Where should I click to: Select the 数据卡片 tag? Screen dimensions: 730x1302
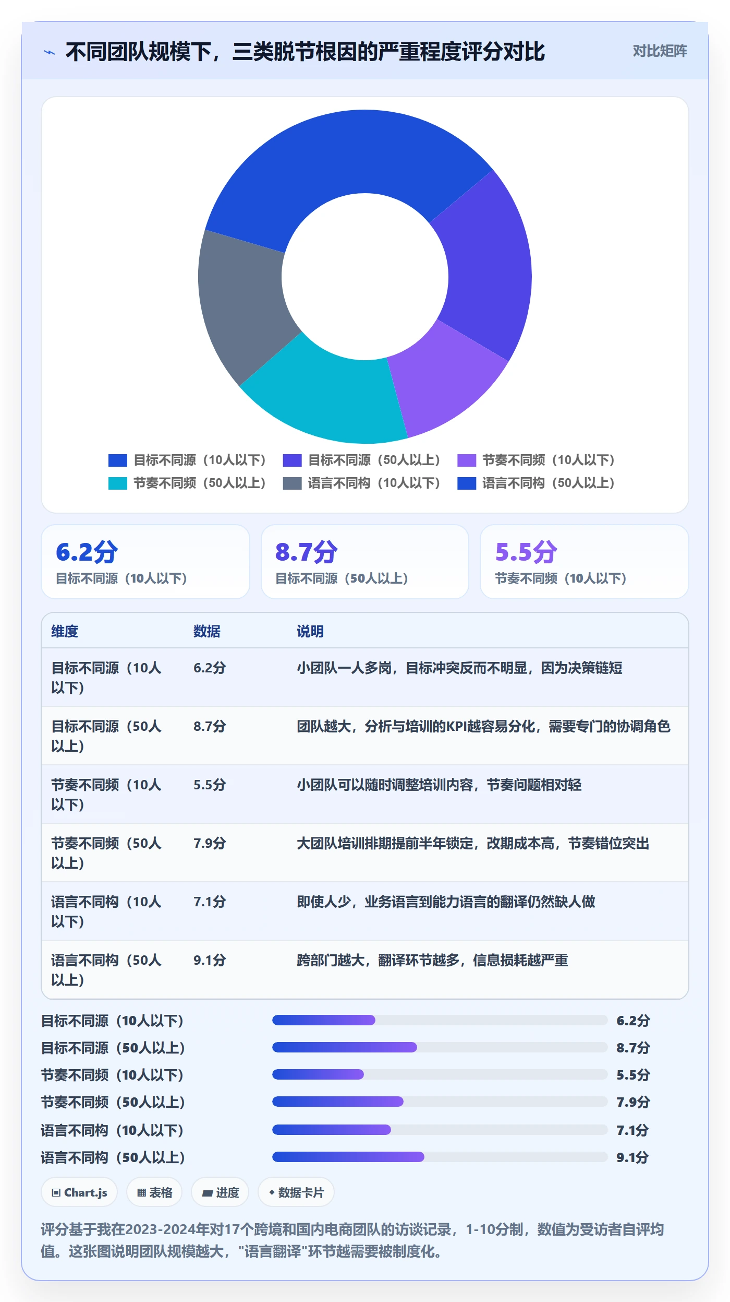296,1192
